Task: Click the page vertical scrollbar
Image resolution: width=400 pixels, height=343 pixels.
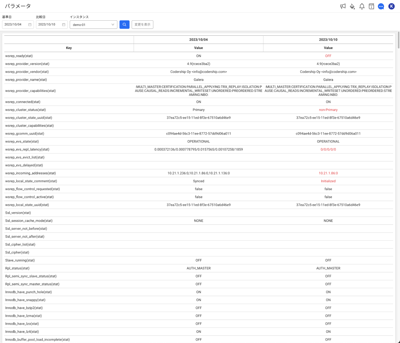Action: point(398,40)
